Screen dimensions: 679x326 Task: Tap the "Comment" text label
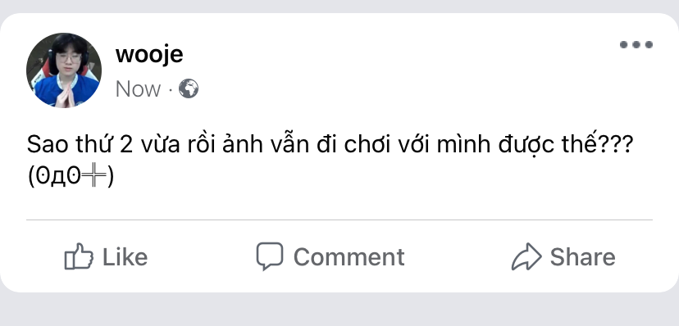point(349,257)
